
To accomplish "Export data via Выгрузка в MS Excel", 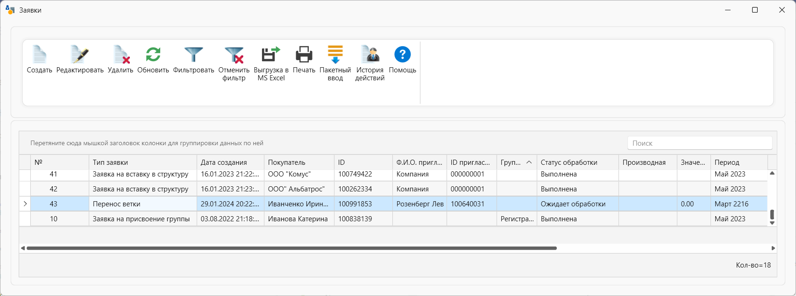I will 271,63.
